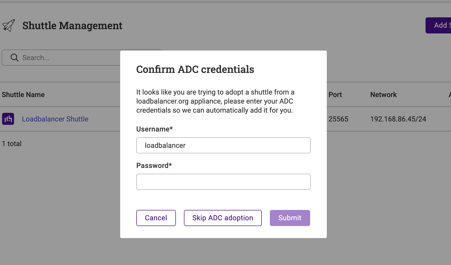Click the Network column header
Viewport: 451px width, 265px height.
click(x=383, y=95)
